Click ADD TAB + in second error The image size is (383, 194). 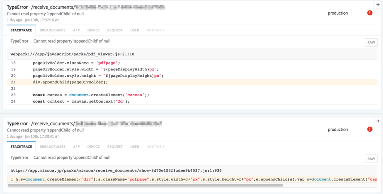[156, 147]
